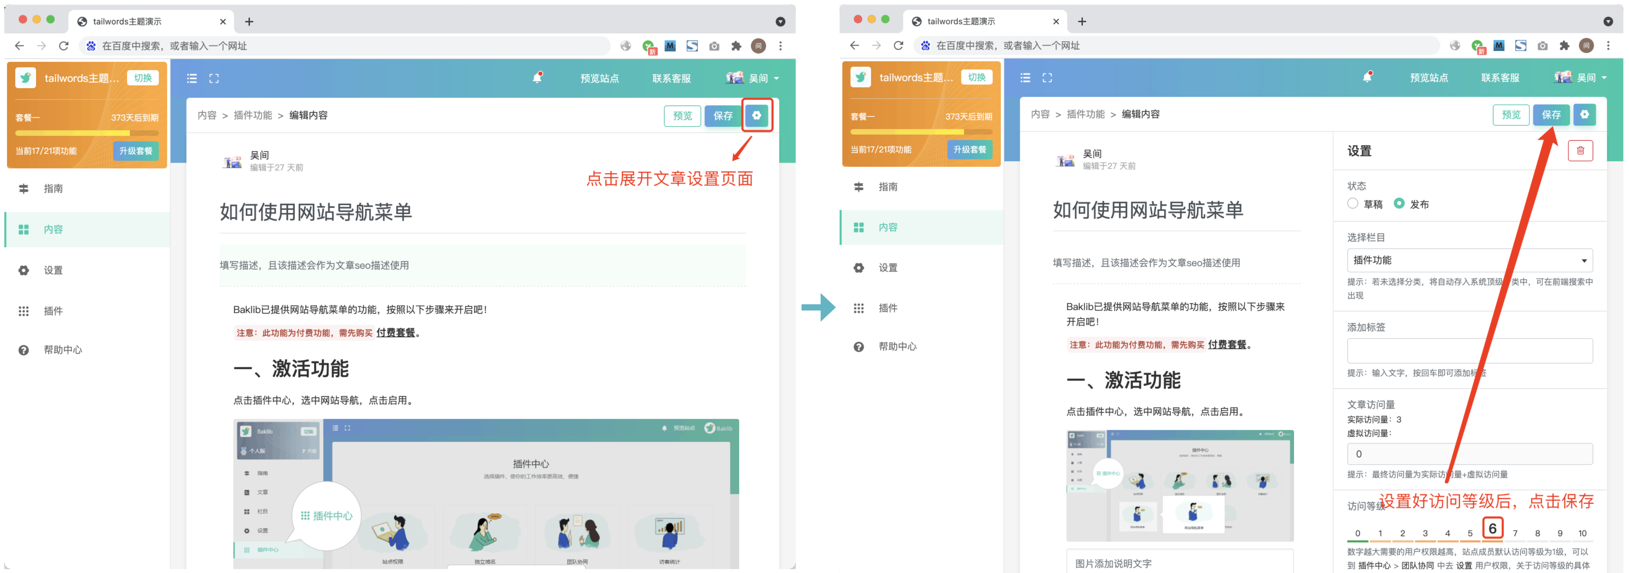The height and width of the screenshot is (573, 1629).
Task: Click the settings gear button in right window
Action: click(x=1584, y=115)
